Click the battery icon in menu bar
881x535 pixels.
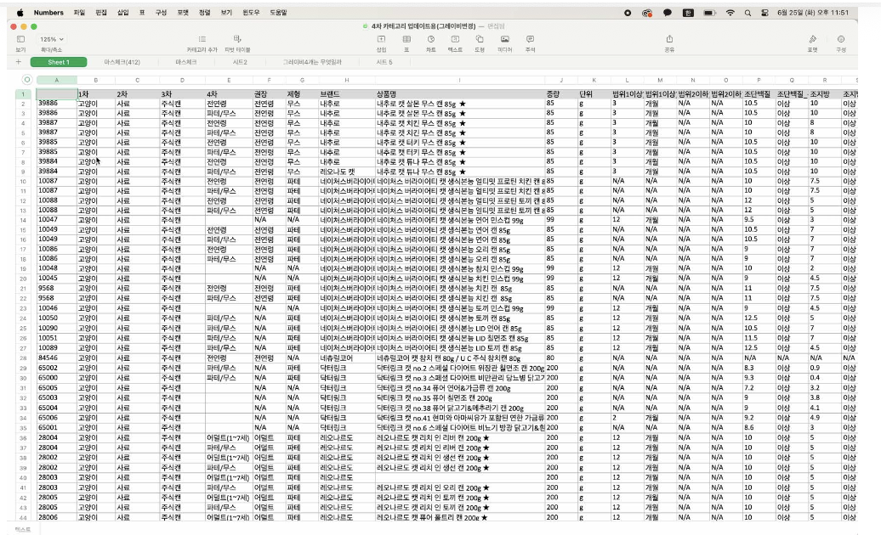[709, 13]
